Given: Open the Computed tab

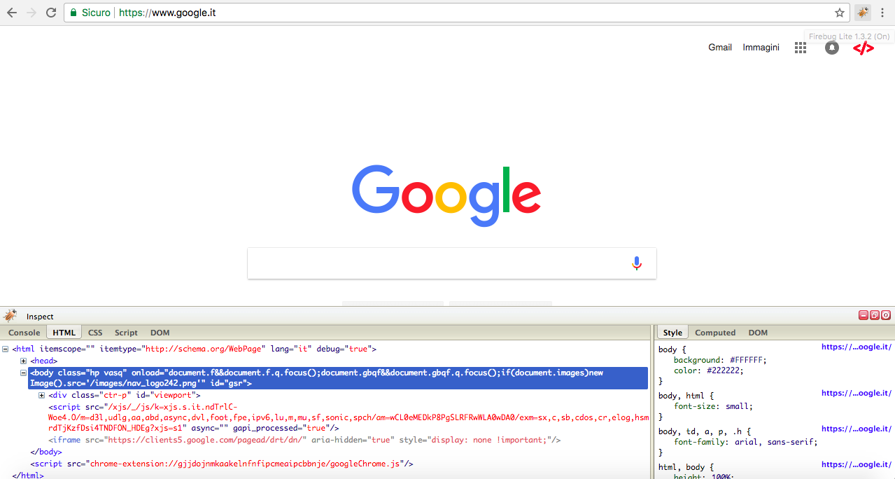Looking at the screenshot, I should 715,332.
